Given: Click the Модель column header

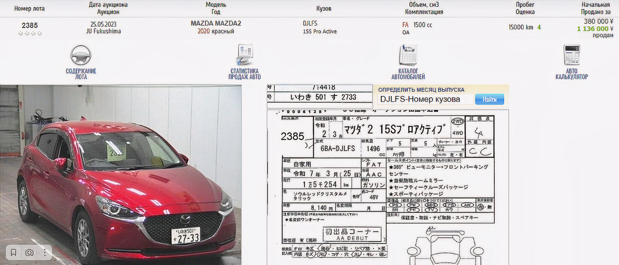Looking at the screenshot, I should pyautogui.click(x=216, y=5).
